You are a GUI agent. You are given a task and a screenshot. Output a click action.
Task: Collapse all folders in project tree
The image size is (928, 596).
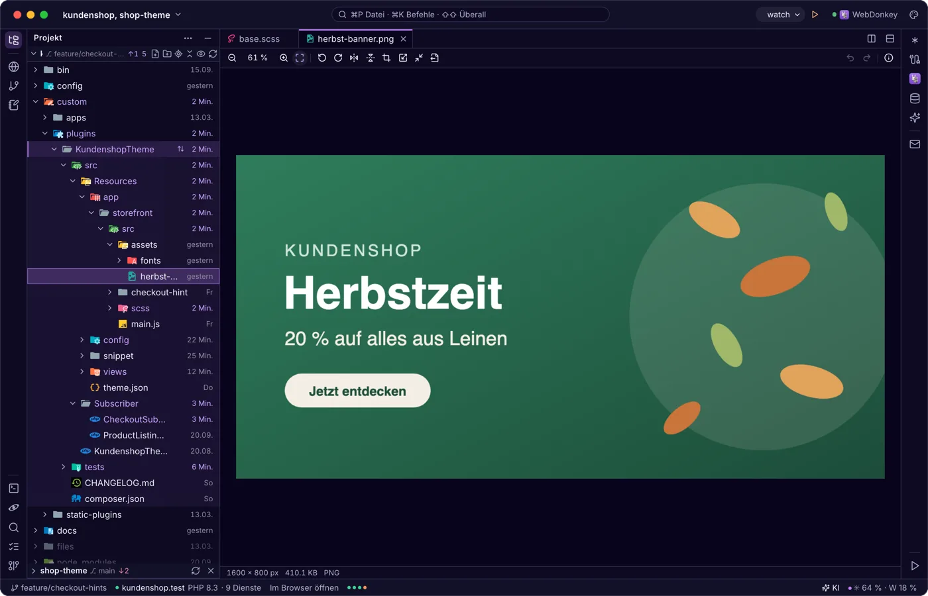click(x=190, y=54)
